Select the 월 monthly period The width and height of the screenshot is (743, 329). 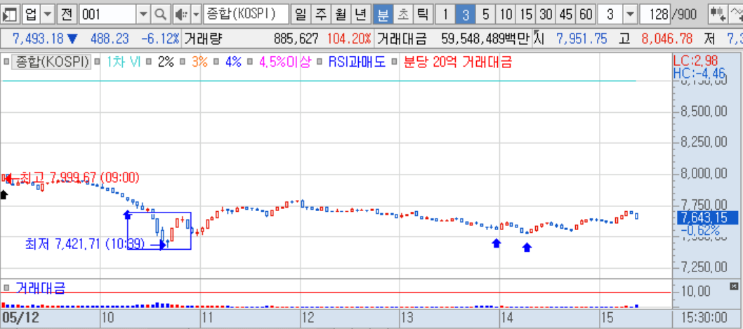coord(340,15)
